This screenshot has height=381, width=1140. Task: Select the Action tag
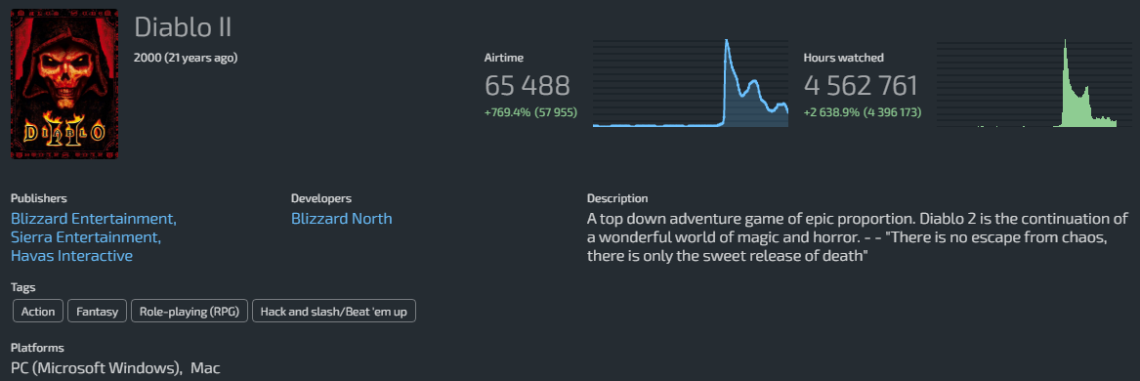[38, 312]
